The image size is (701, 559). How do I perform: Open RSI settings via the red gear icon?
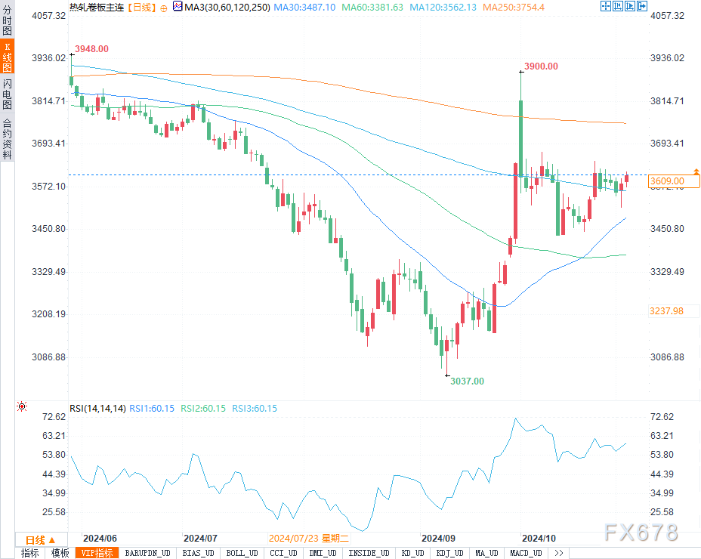22,407
